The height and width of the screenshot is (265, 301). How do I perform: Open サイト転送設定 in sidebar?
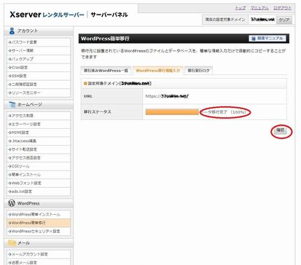(x=39, y=149)
